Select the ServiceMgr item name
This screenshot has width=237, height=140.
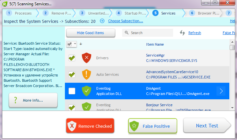pos(155,55)
